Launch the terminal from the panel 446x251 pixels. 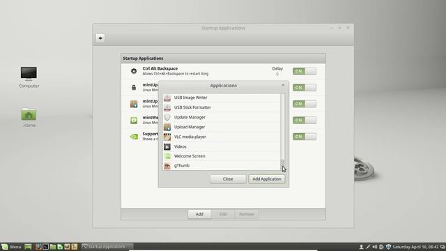(x=45, y=247)
